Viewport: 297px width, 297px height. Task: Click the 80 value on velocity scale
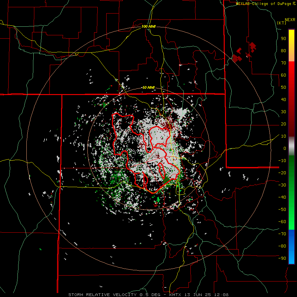(283, 50)
